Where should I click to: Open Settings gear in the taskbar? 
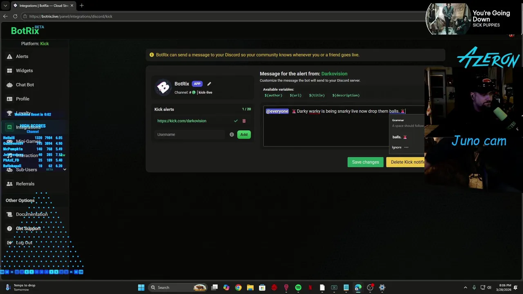(382, 287)
